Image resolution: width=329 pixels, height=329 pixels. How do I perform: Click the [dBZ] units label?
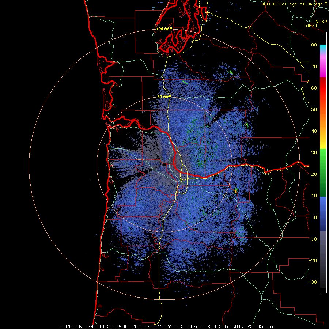point(311,25)
